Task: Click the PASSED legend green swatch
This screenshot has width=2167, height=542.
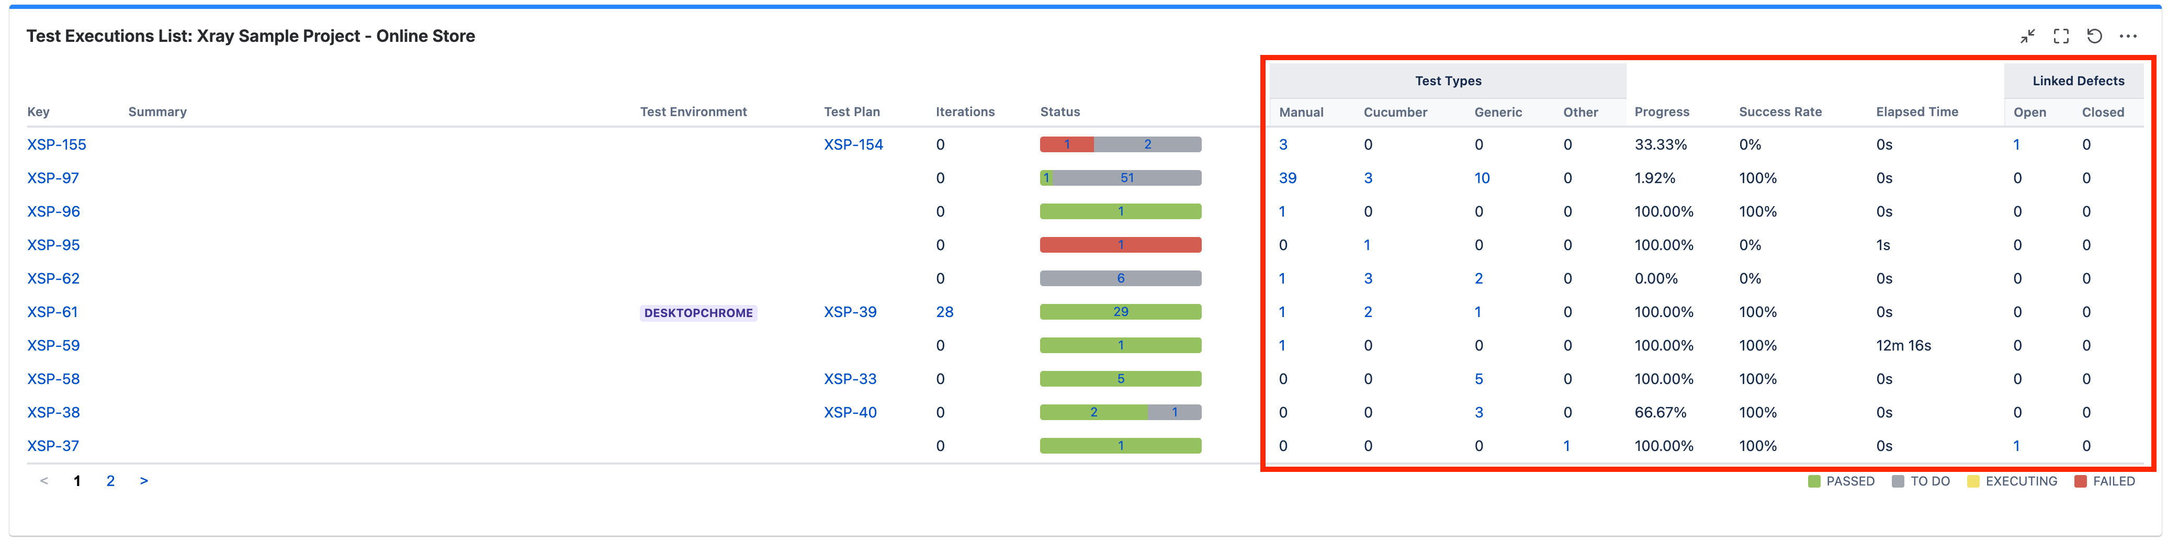Action: coord(1814,481)
